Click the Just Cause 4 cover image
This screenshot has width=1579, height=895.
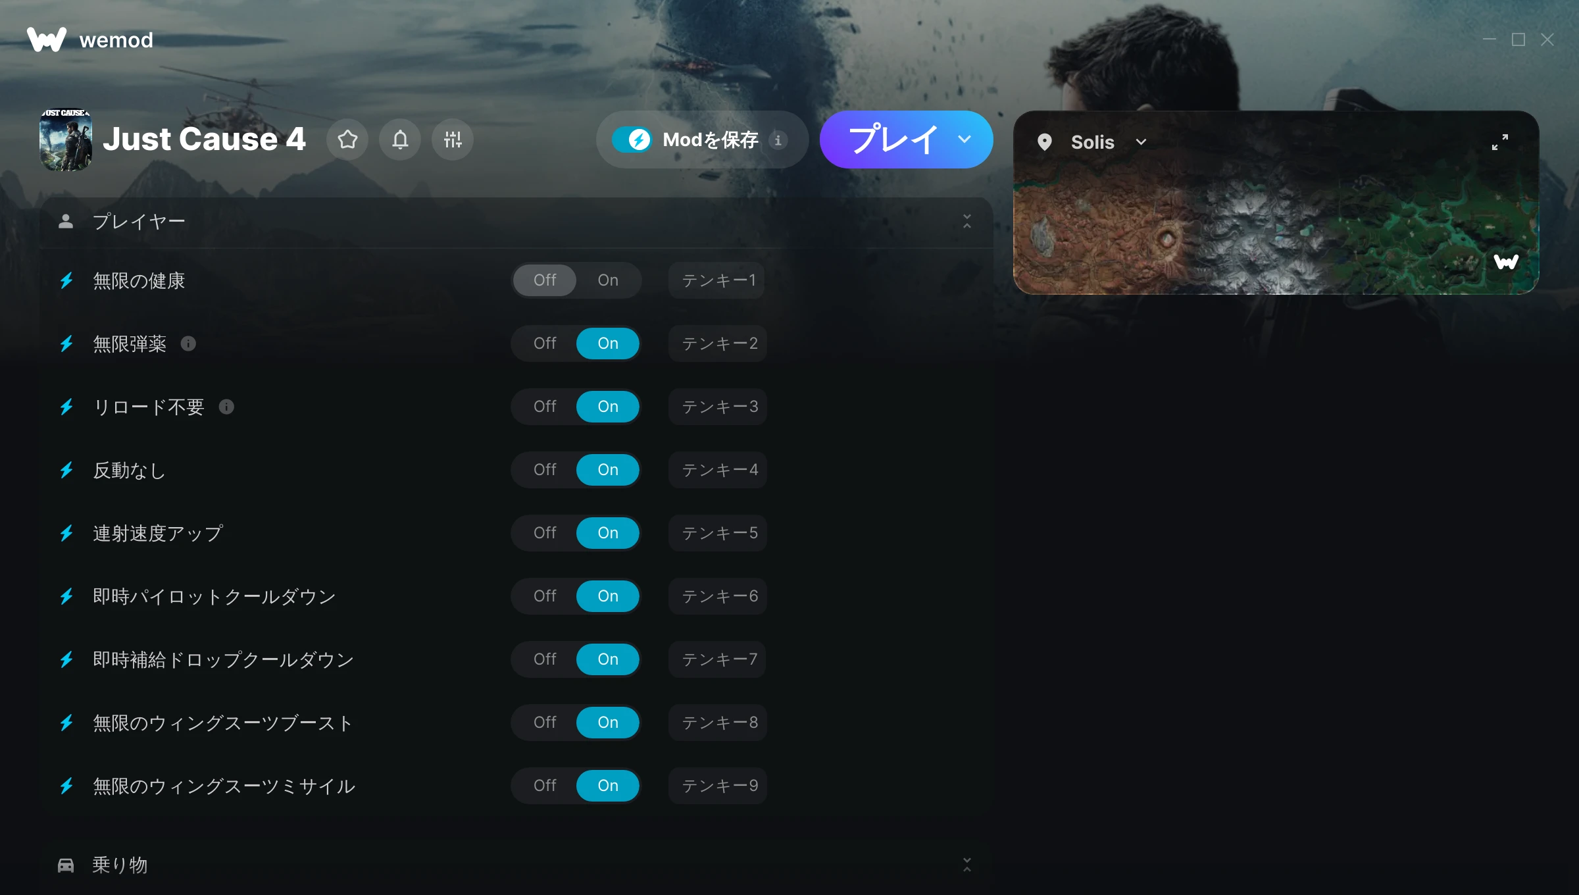coord(66,140)
